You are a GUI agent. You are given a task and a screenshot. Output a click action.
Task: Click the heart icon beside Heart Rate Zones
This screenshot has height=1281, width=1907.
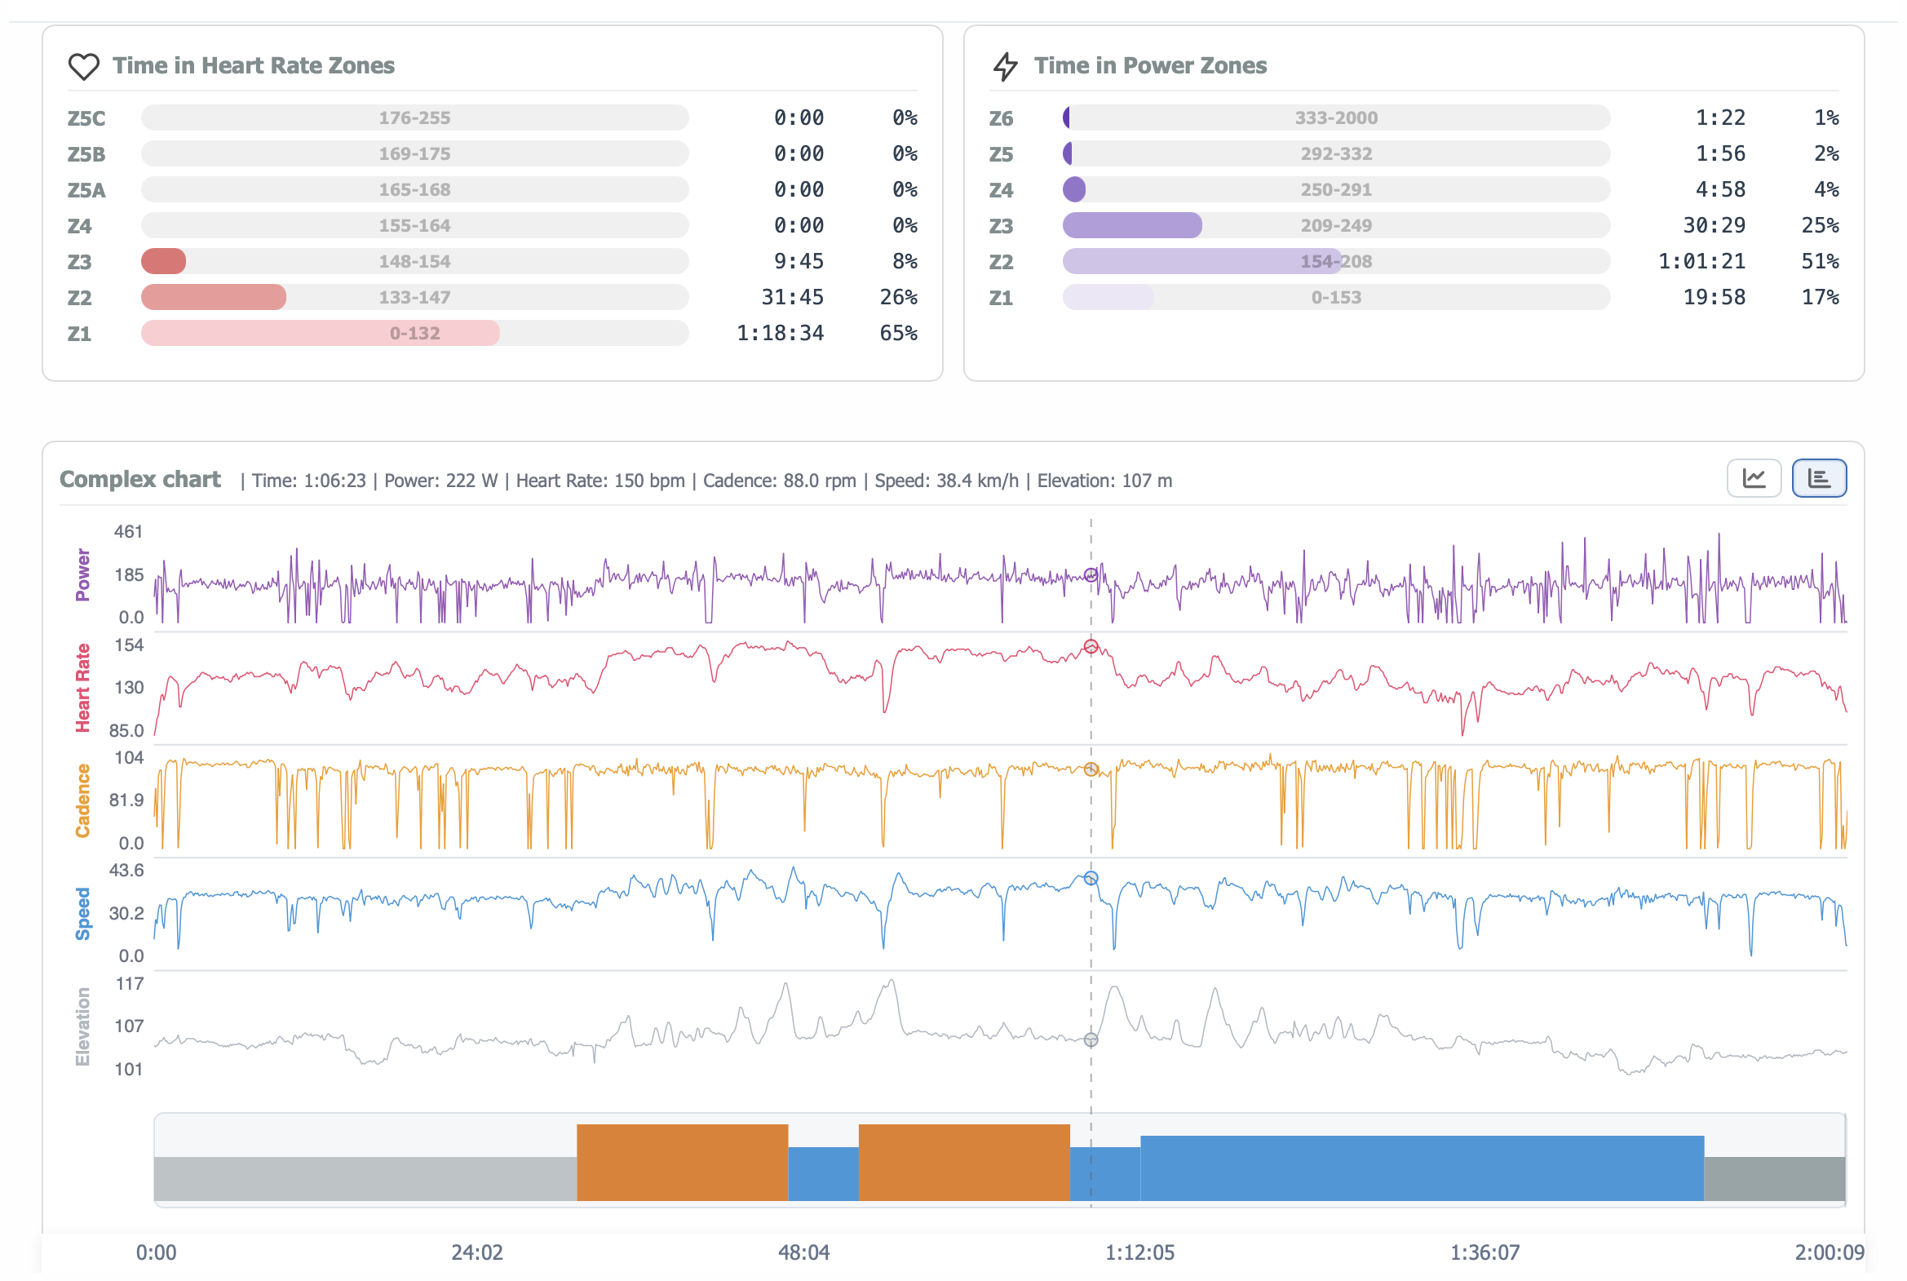click(x=83, y=66)
